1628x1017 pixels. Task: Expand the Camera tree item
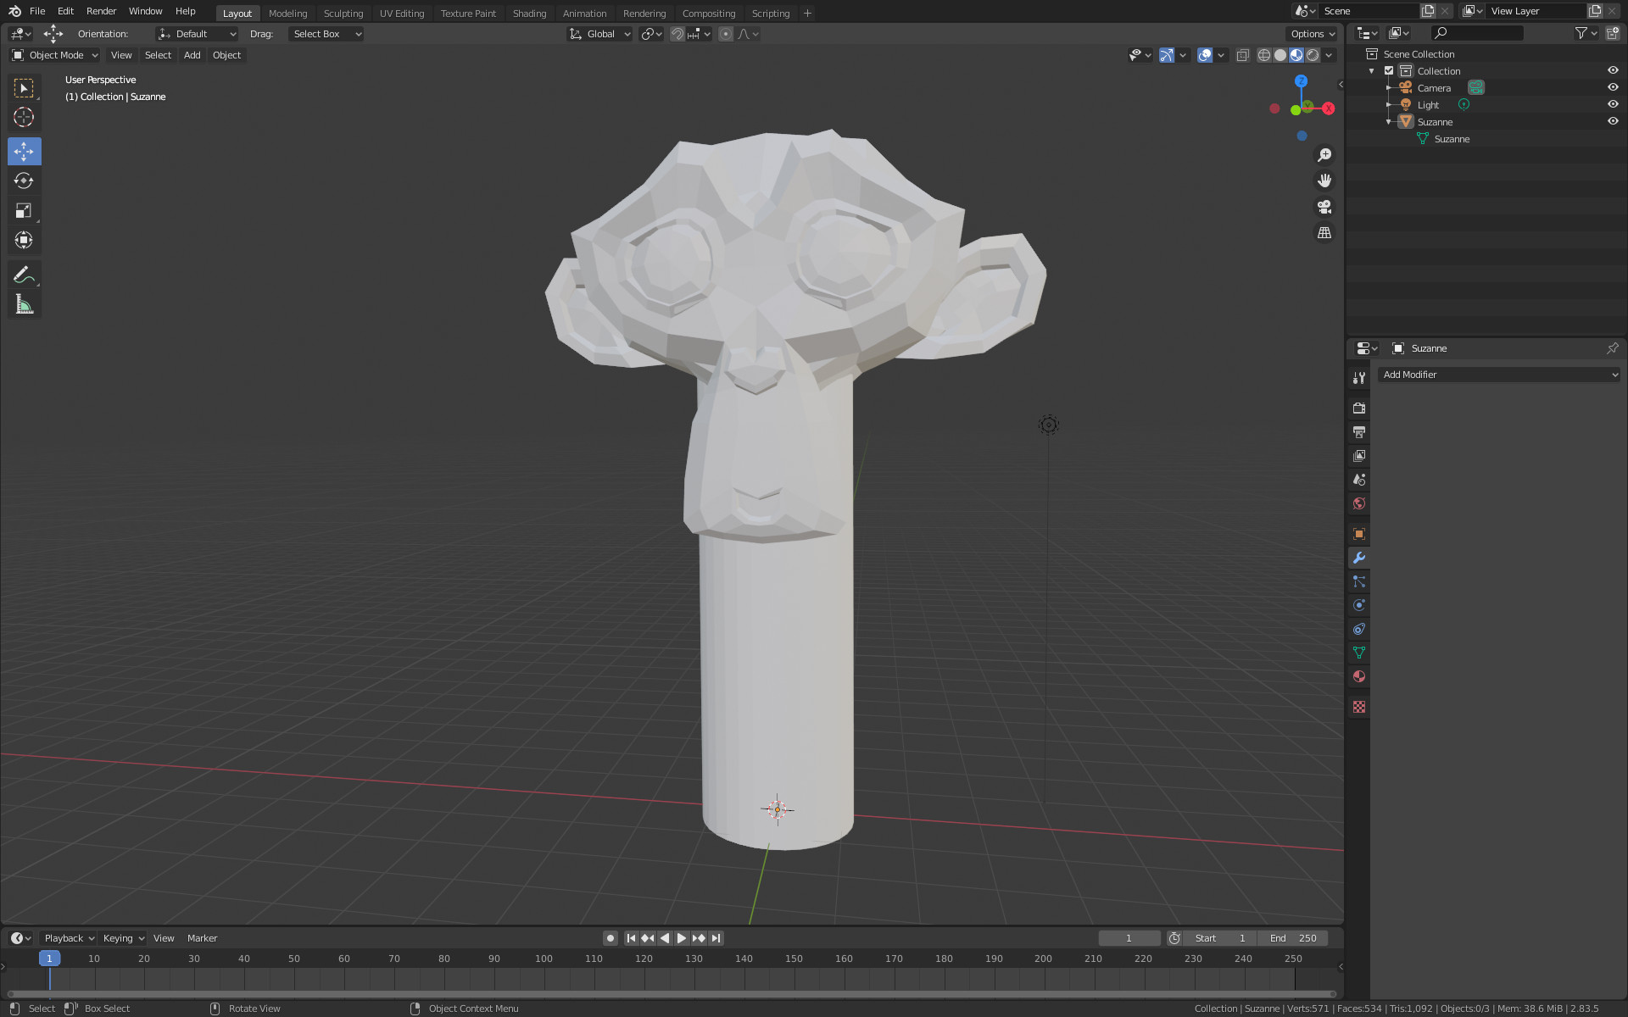[1389, 88]
